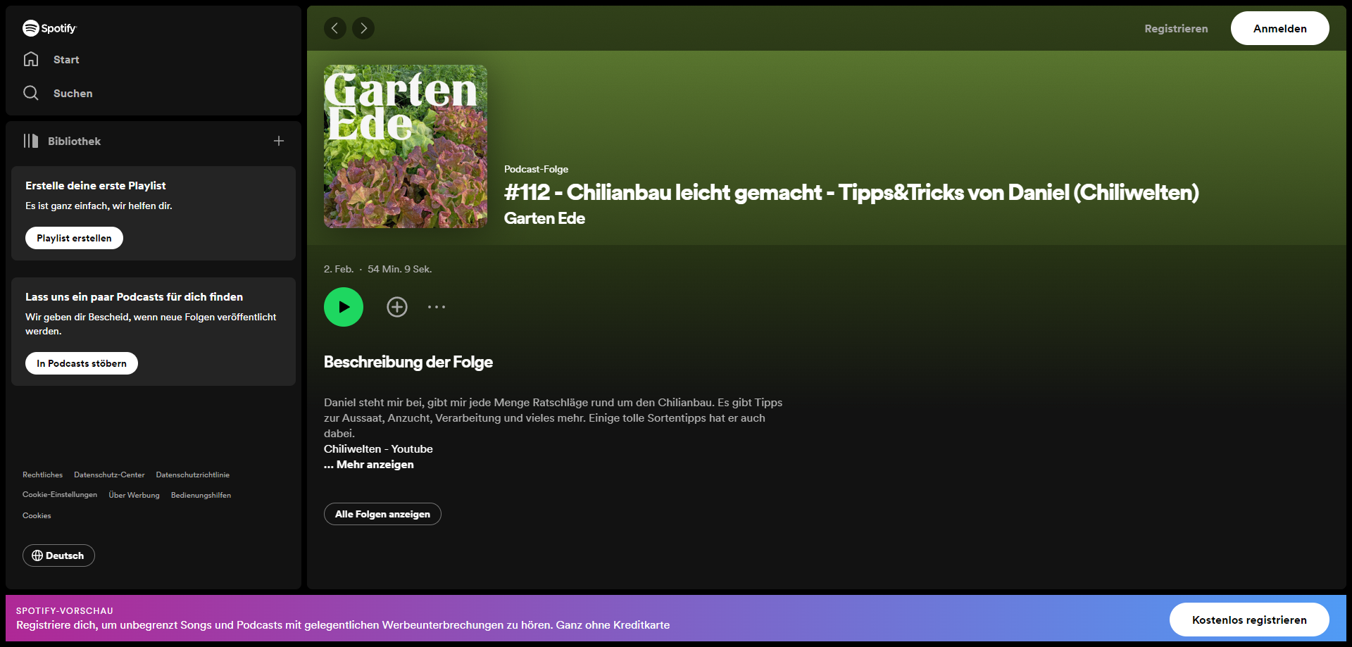Click In Podcasts stöbern button
The width and height of the screenshot is (1352, 647).
pyautogui.click(x=82, y=363)
